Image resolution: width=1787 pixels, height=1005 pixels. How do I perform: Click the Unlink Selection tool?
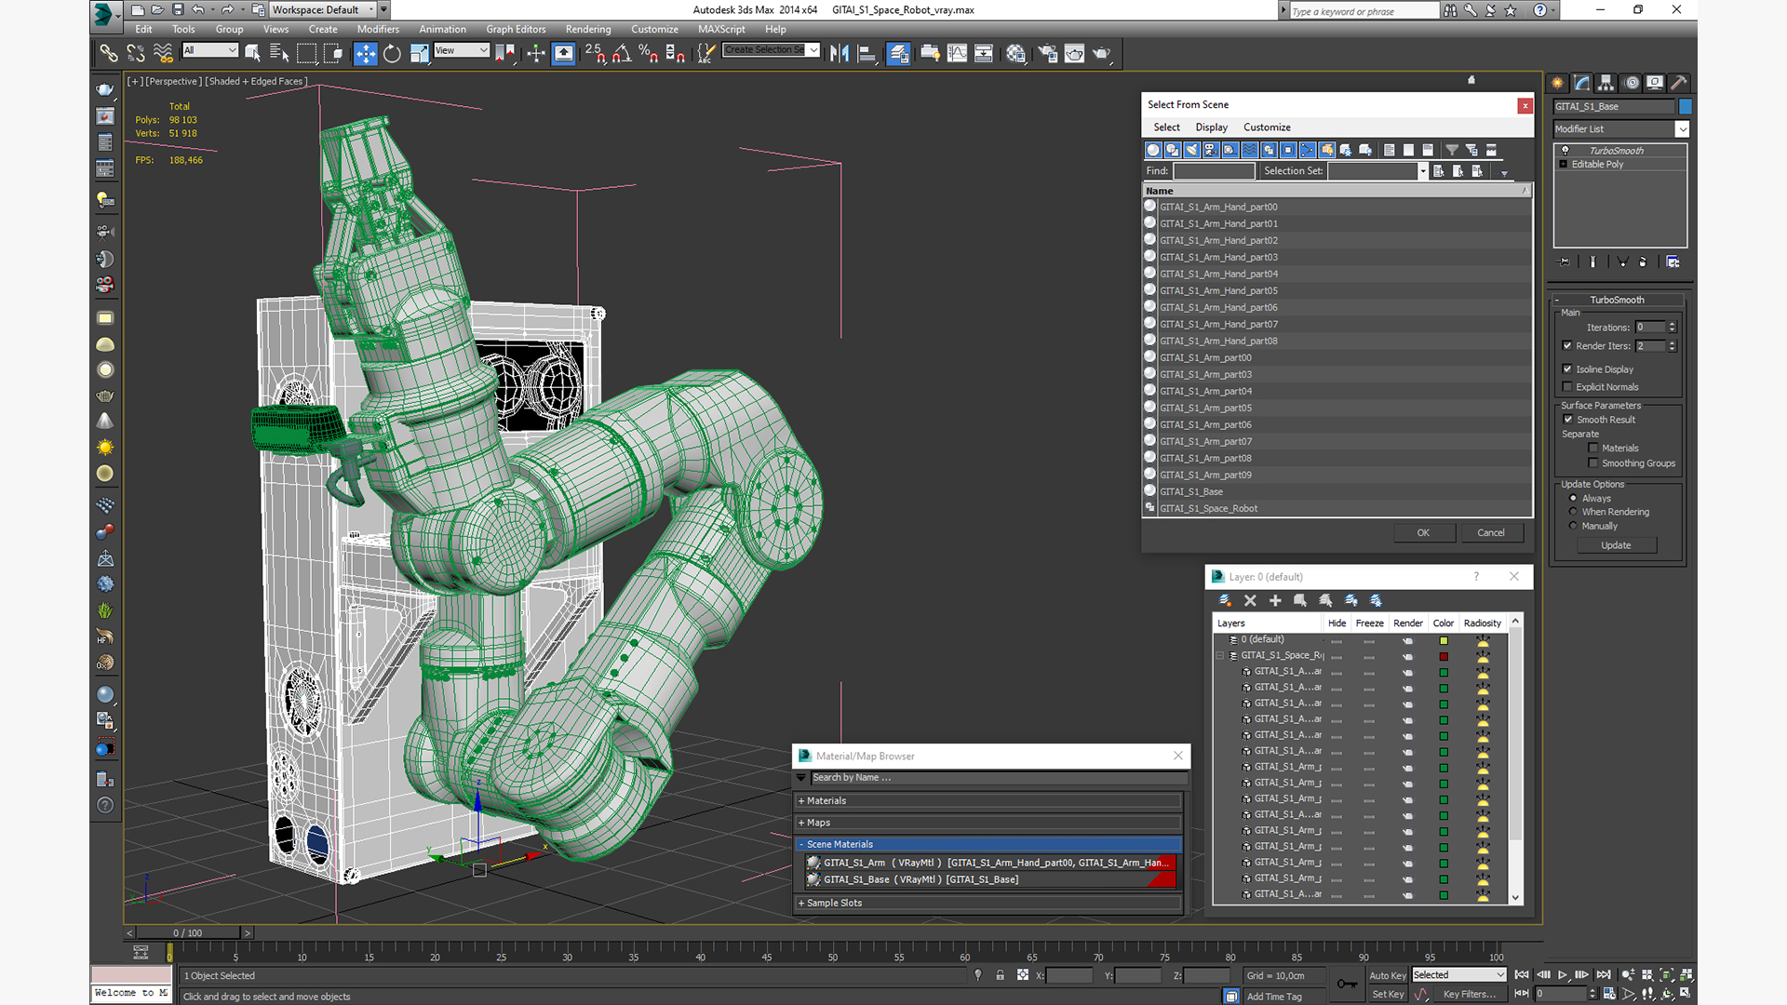point(136,53)
